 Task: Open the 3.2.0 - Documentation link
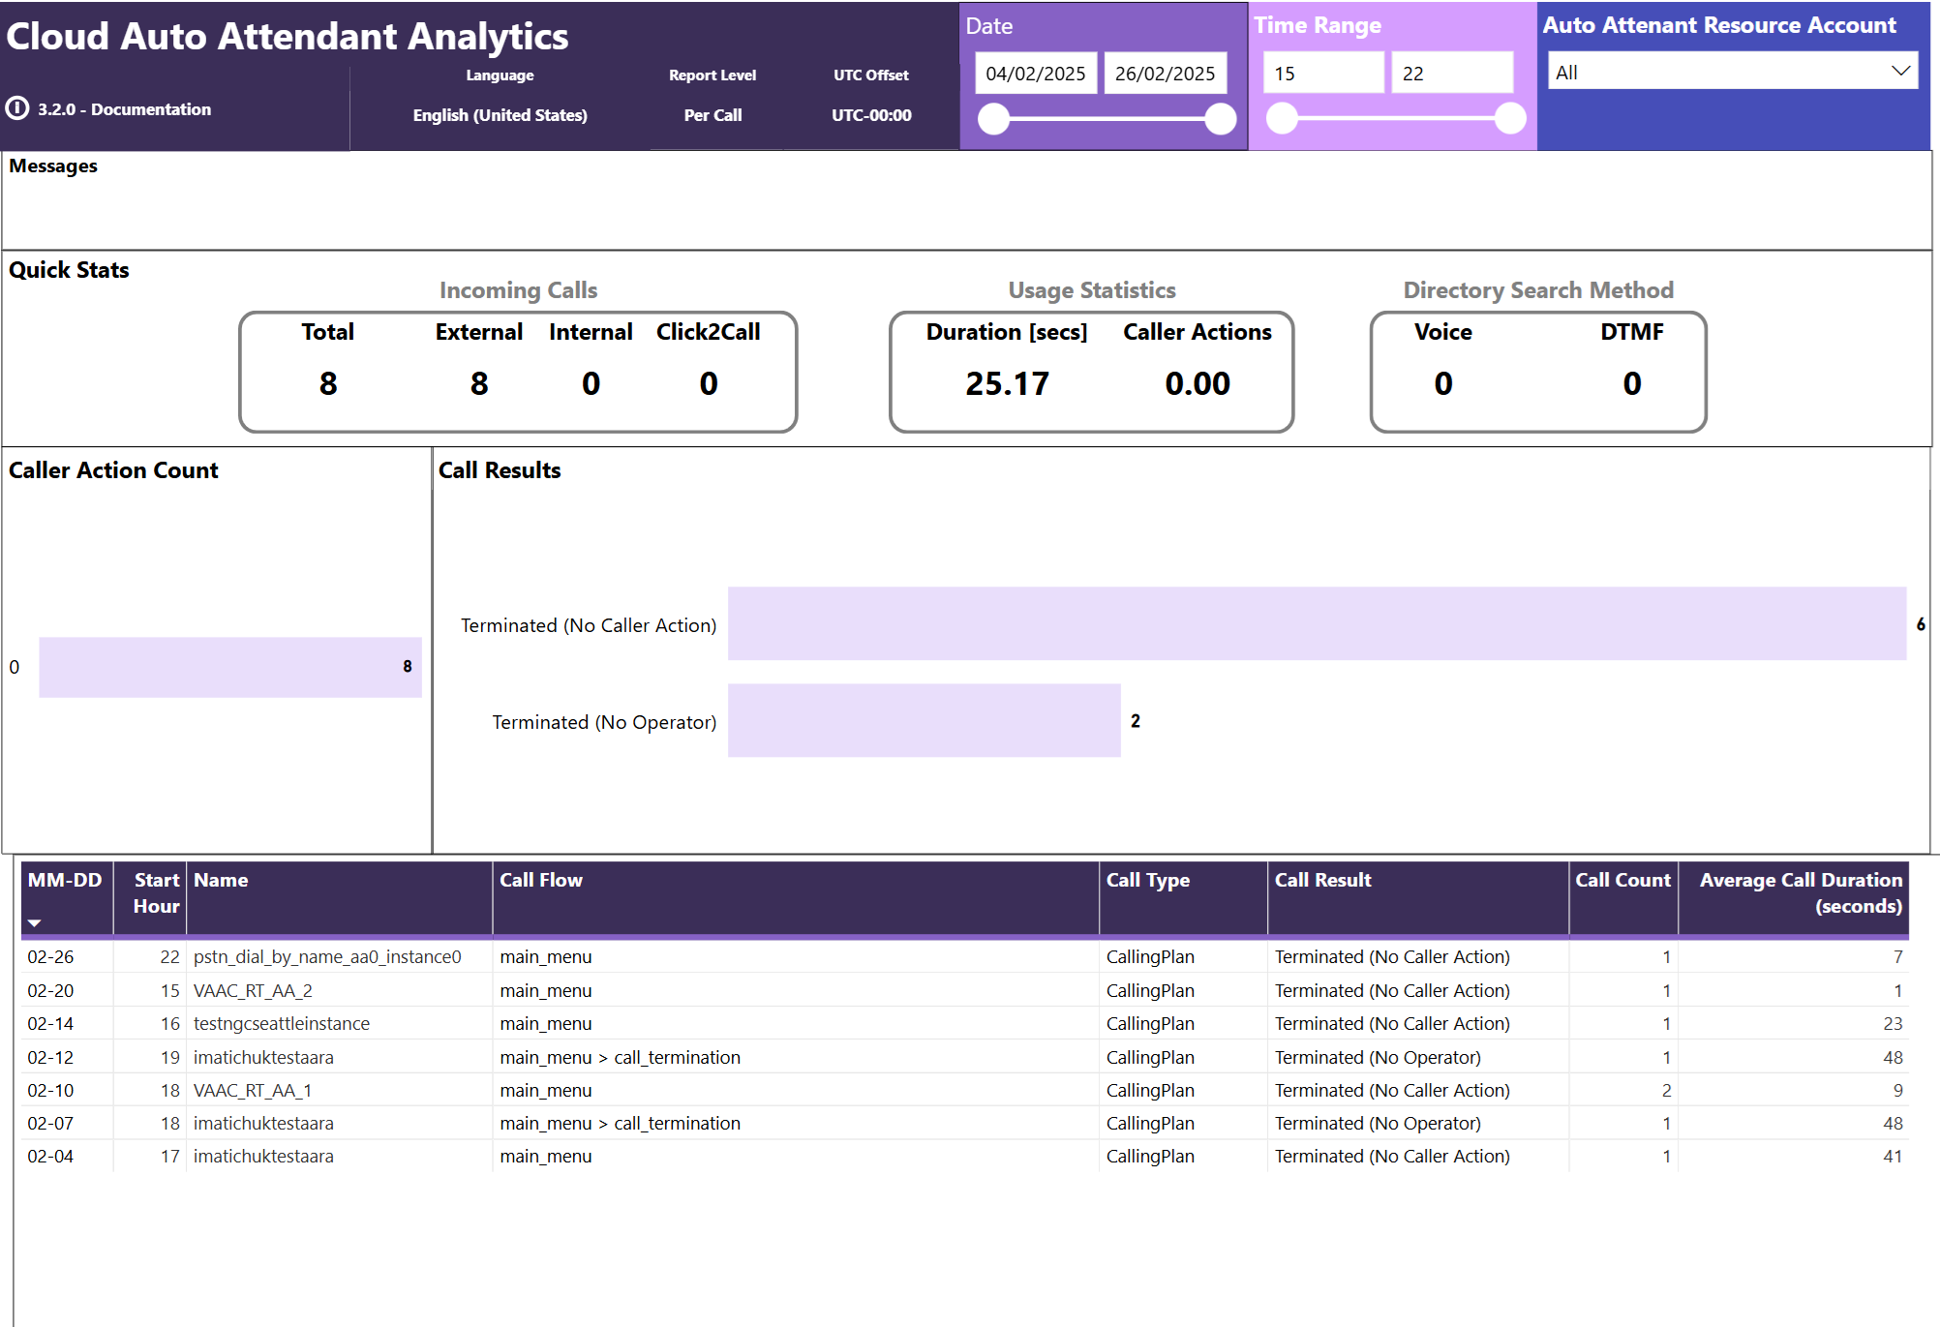click(x=124, y=109)
